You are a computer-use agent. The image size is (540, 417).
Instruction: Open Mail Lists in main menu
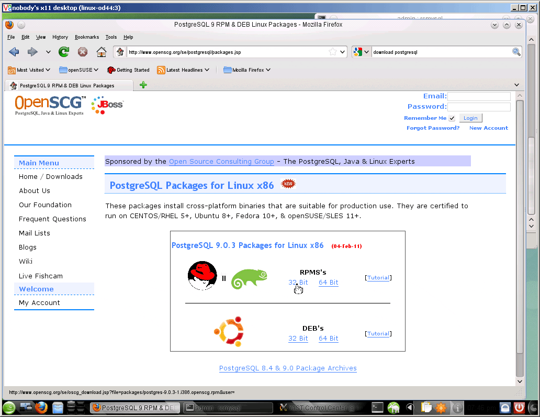click(35, 233)
